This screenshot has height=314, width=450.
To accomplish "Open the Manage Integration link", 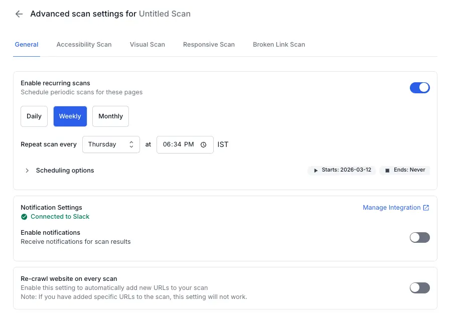I will point(391,208).
